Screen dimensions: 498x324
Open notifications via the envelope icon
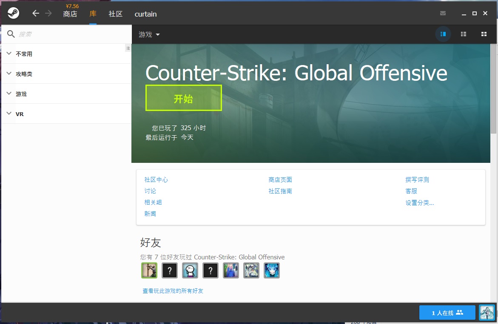point(443,13)
